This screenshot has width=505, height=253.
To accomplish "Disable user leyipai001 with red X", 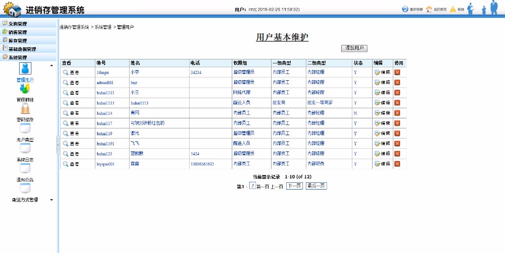I will tap(397, 164).
